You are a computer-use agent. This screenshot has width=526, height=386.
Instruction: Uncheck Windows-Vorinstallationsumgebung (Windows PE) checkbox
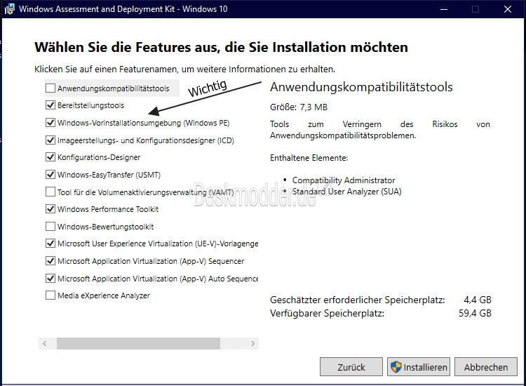point(50,123)
